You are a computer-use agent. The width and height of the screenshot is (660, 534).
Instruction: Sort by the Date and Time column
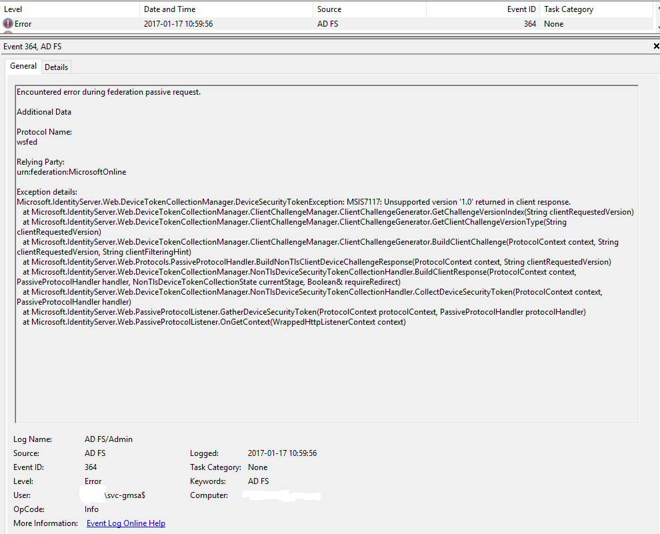tap(227, 9)
